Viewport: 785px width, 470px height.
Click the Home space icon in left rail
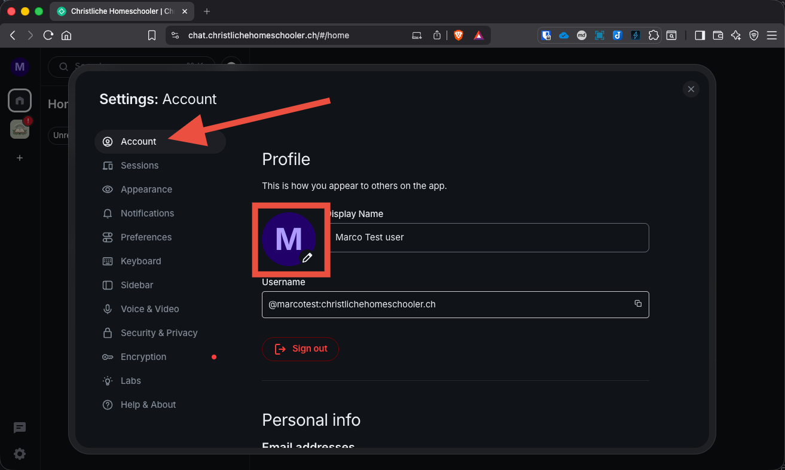(x=20, y=100)
